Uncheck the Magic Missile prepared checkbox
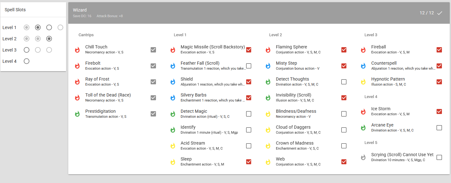This screenshot has height=183, width=451. coord(249,50)
